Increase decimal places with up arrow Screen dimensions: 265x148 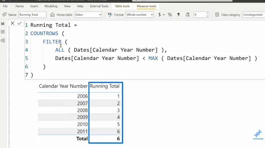[x=207, y=13]
